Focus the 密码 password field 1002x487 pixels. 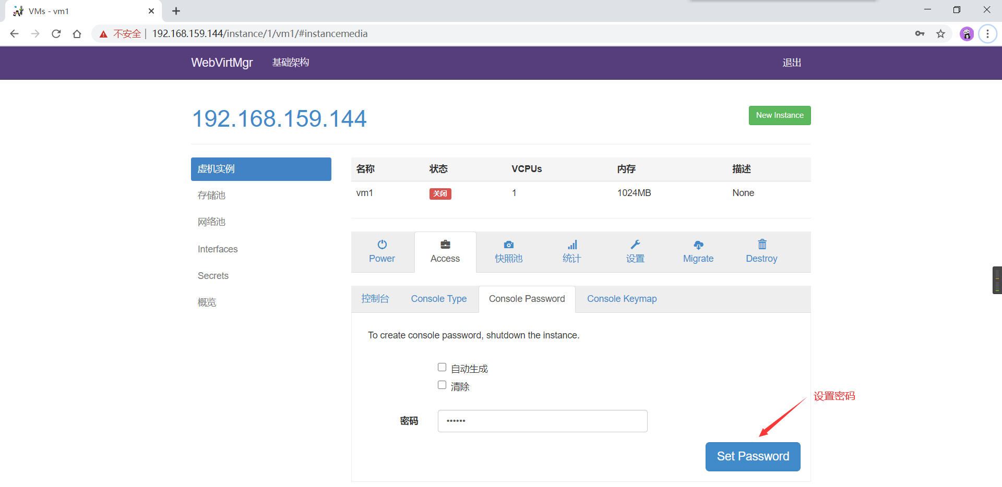click(x=543, y=421)
